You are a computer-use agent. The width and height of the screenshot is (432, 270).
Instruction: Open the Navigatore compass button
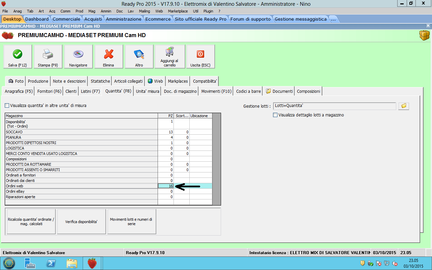click(78, 57)
